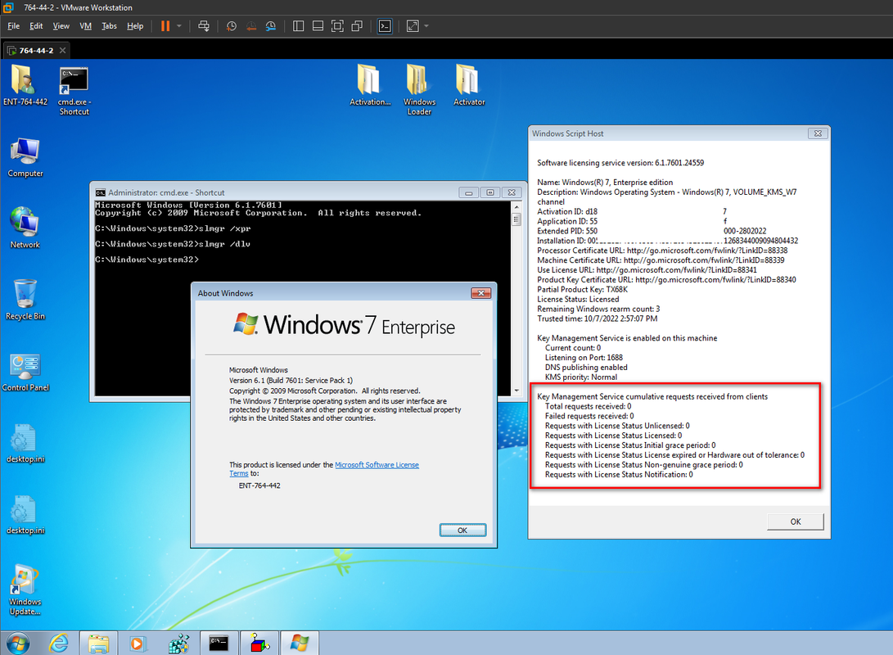This screenshot has width=893, height=655.
Task: Click the stretch guest display icon
Action: tap(413, 26)
